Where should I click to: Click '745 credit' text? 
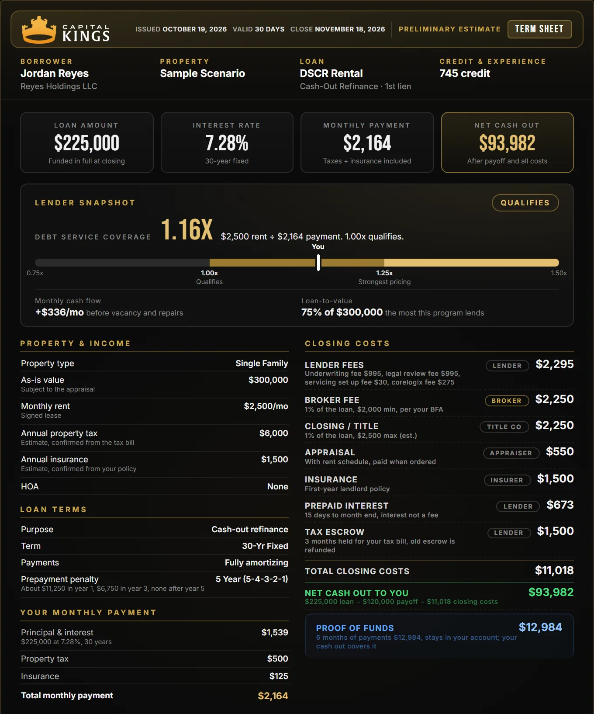coord(465,73)
